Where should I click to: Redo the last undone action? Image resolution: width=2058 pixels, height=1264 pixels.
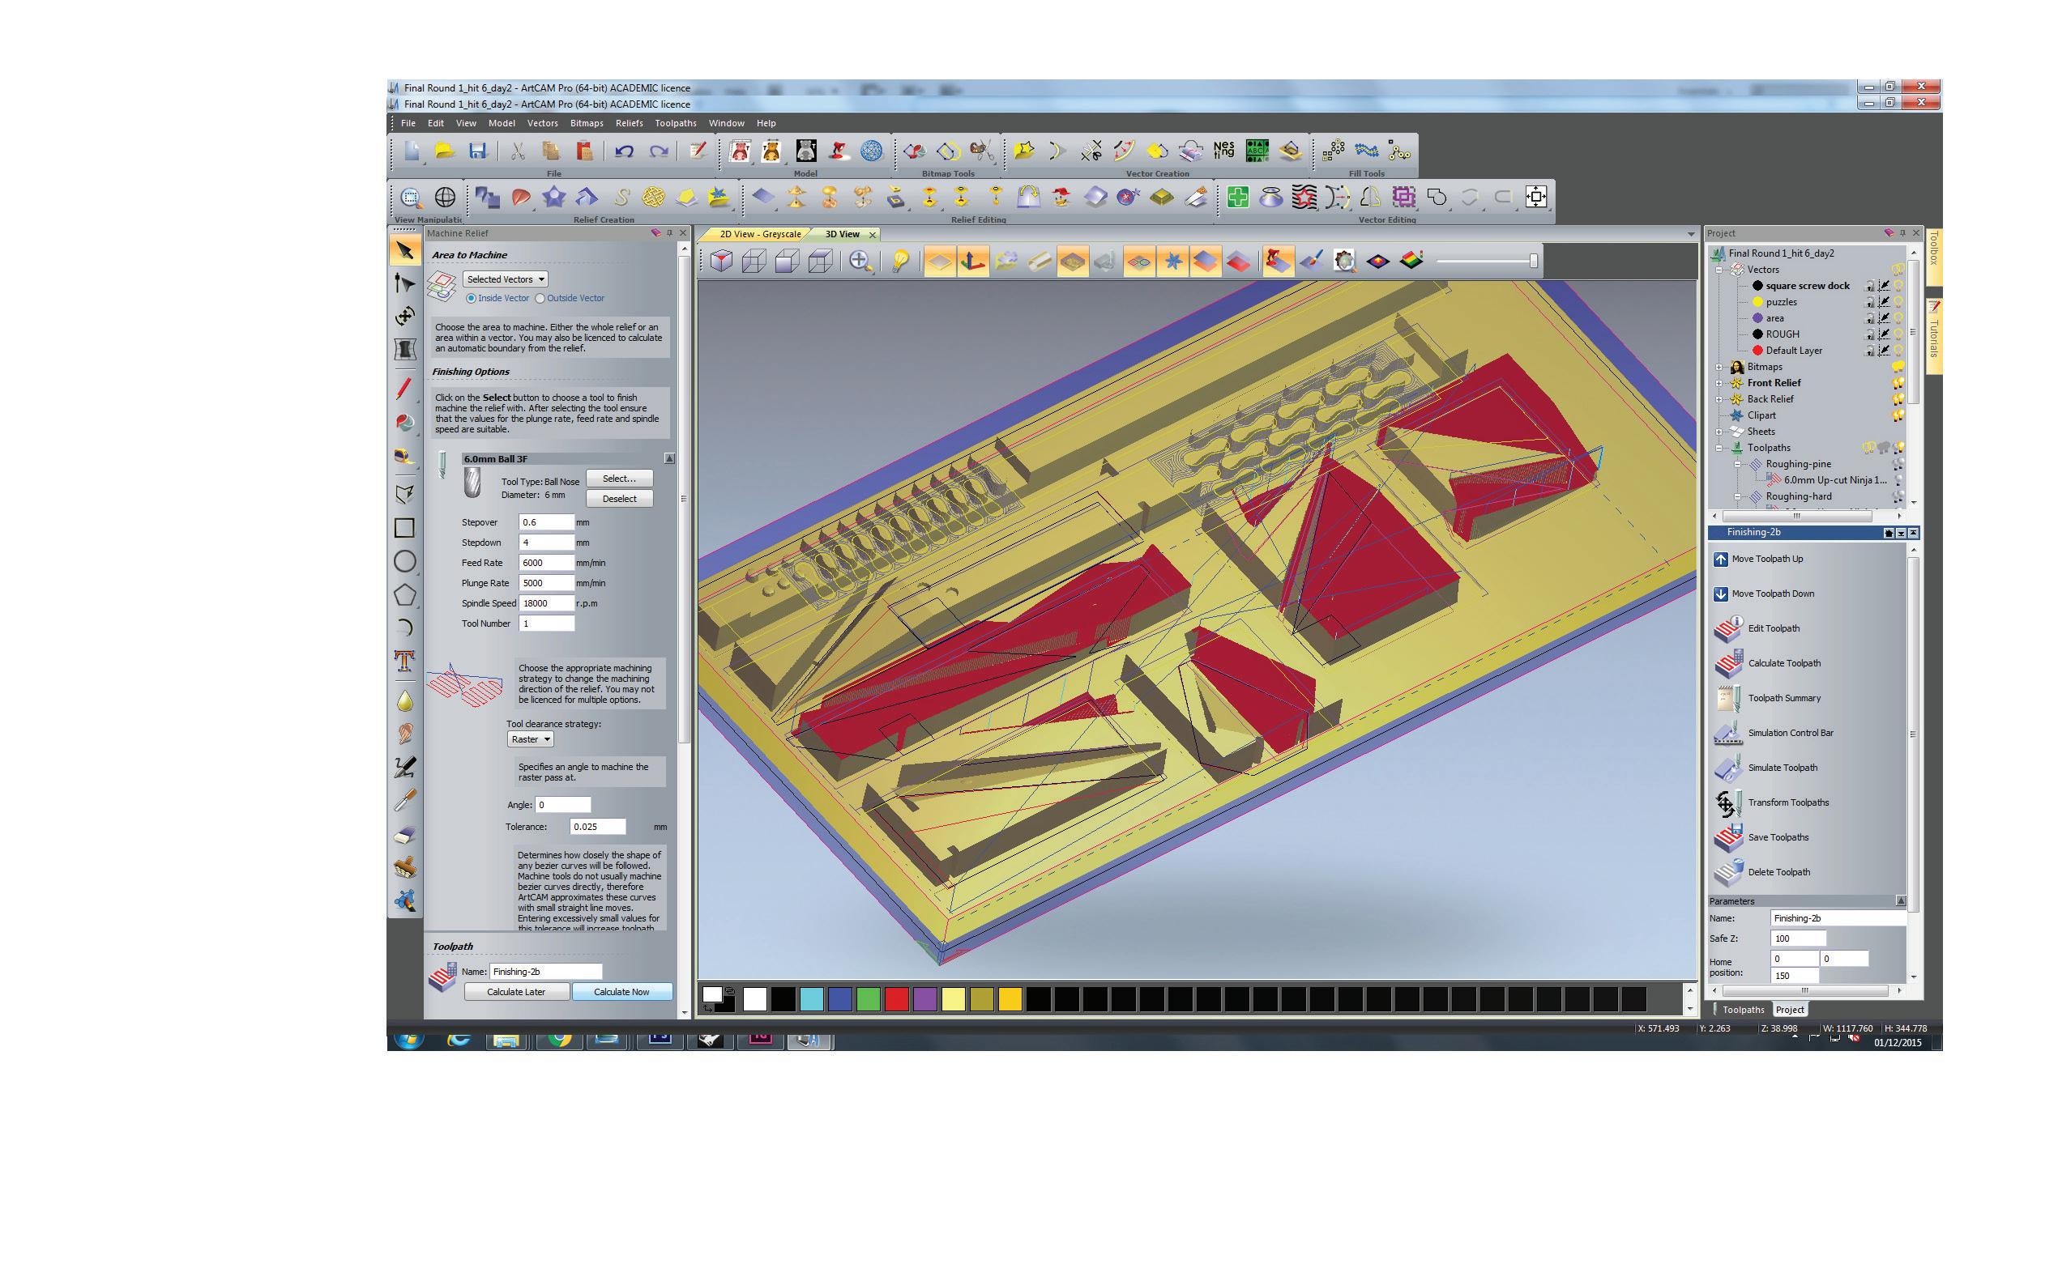point(658,151)
